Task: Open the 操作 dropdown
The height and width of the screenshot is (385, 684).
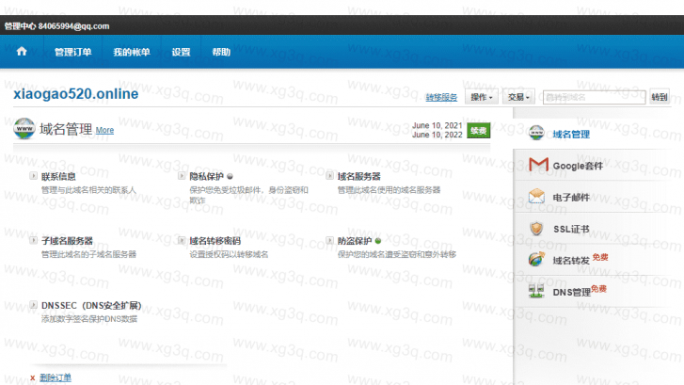Action: tap(481, 97)
